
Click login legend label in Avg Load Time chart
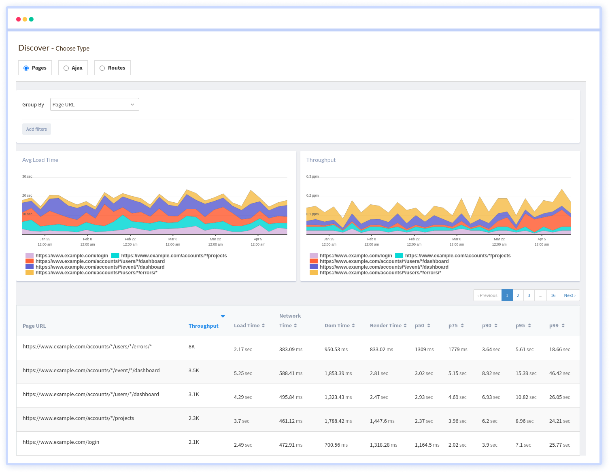click(72, 256)
